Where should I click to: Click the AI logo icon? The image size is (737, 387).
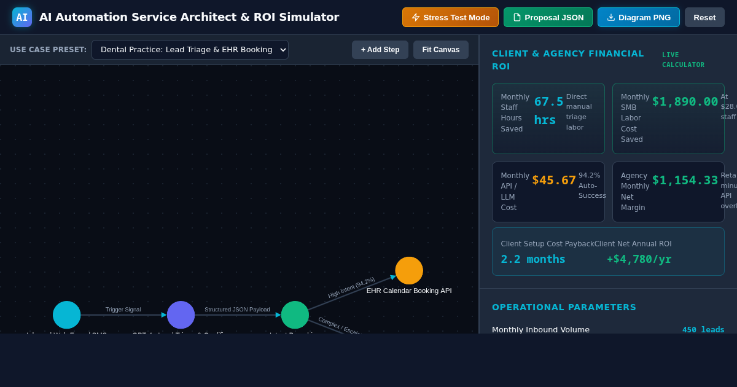(22, 17)
